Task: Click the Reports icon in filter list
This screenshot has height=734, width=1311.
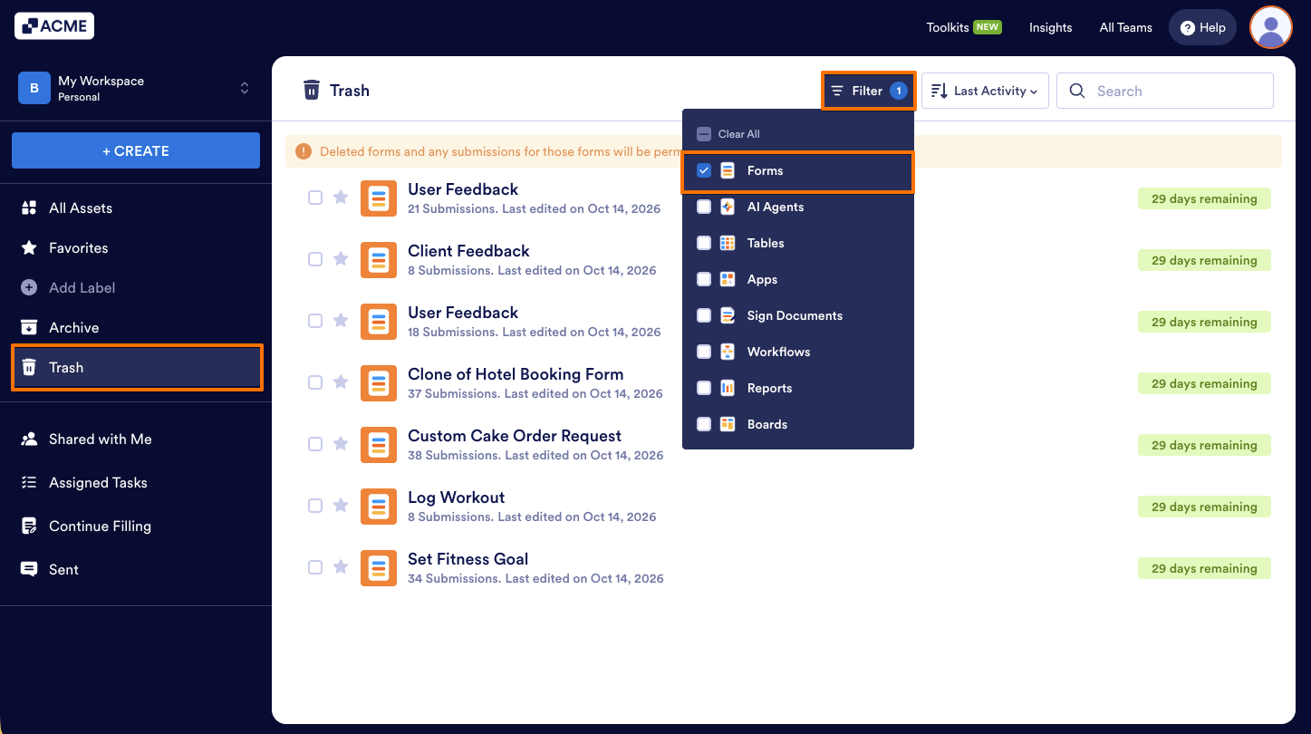Action: pyautogui.click(x=728, y=388)
